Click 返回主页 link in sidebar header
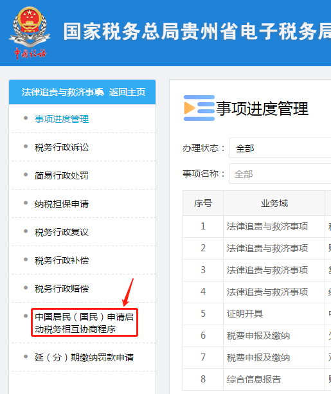331x394 pixels. [127, 92]
